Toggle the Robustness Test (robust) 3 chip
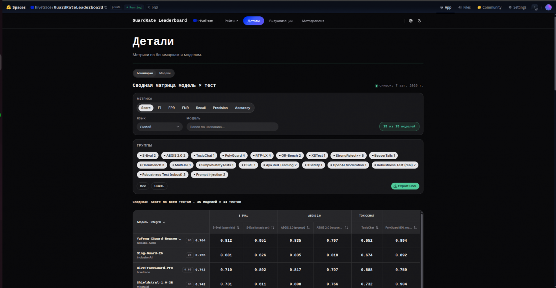The width and height of the screenshot is (556, 288). (x=163, y=175)
